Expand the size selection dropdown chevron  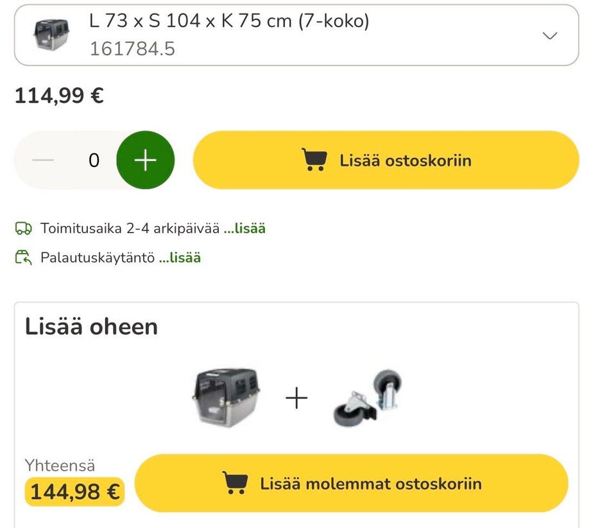pos(550,36)
